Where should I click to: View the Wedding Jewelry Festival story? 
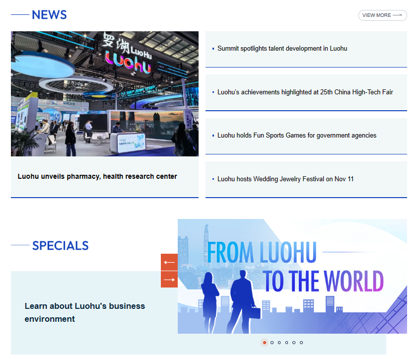coord(285,179)
